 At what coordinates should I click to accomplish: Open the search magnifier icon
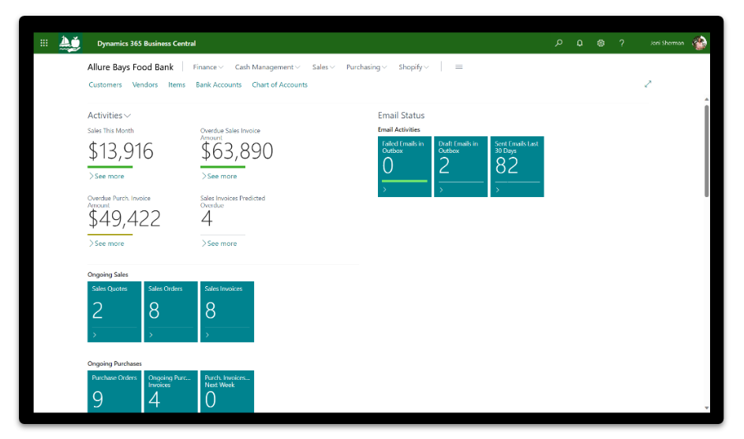[559, 43]
